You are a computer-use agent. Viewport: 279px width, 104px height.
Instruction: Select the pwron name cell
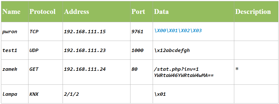pyautogui.click(x=9, y=32)
